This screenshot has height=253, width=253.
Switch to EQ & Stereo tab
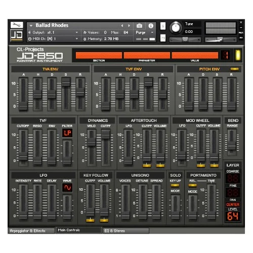coord(126,231)
